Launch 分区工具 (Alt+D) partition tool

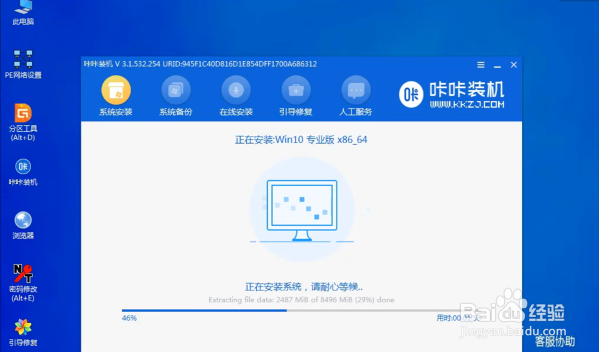(x=23, y=122)
